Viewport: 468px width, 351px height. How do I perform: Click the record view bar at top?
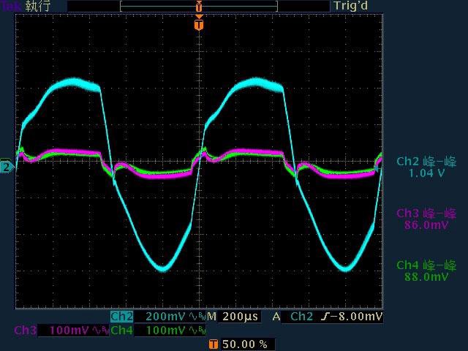coord(198,6)
